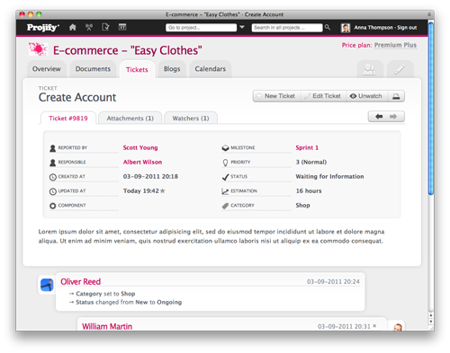This screenshot has width=450, height=353.
Task: Click the search magnifier icon
Action: point(328,28)
